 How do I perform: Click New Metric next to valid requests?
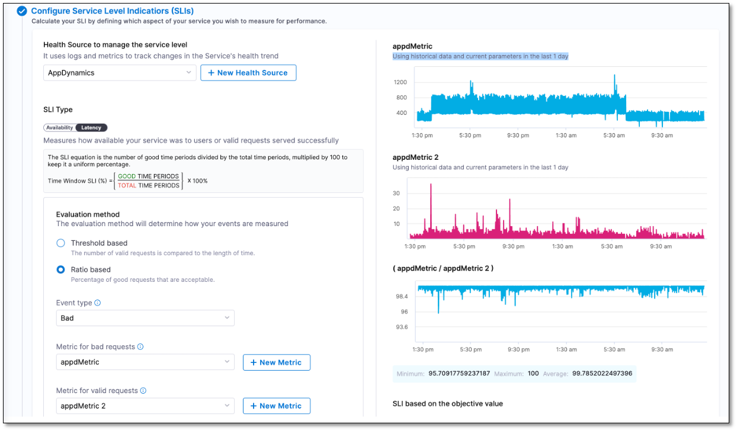[277, 406]
